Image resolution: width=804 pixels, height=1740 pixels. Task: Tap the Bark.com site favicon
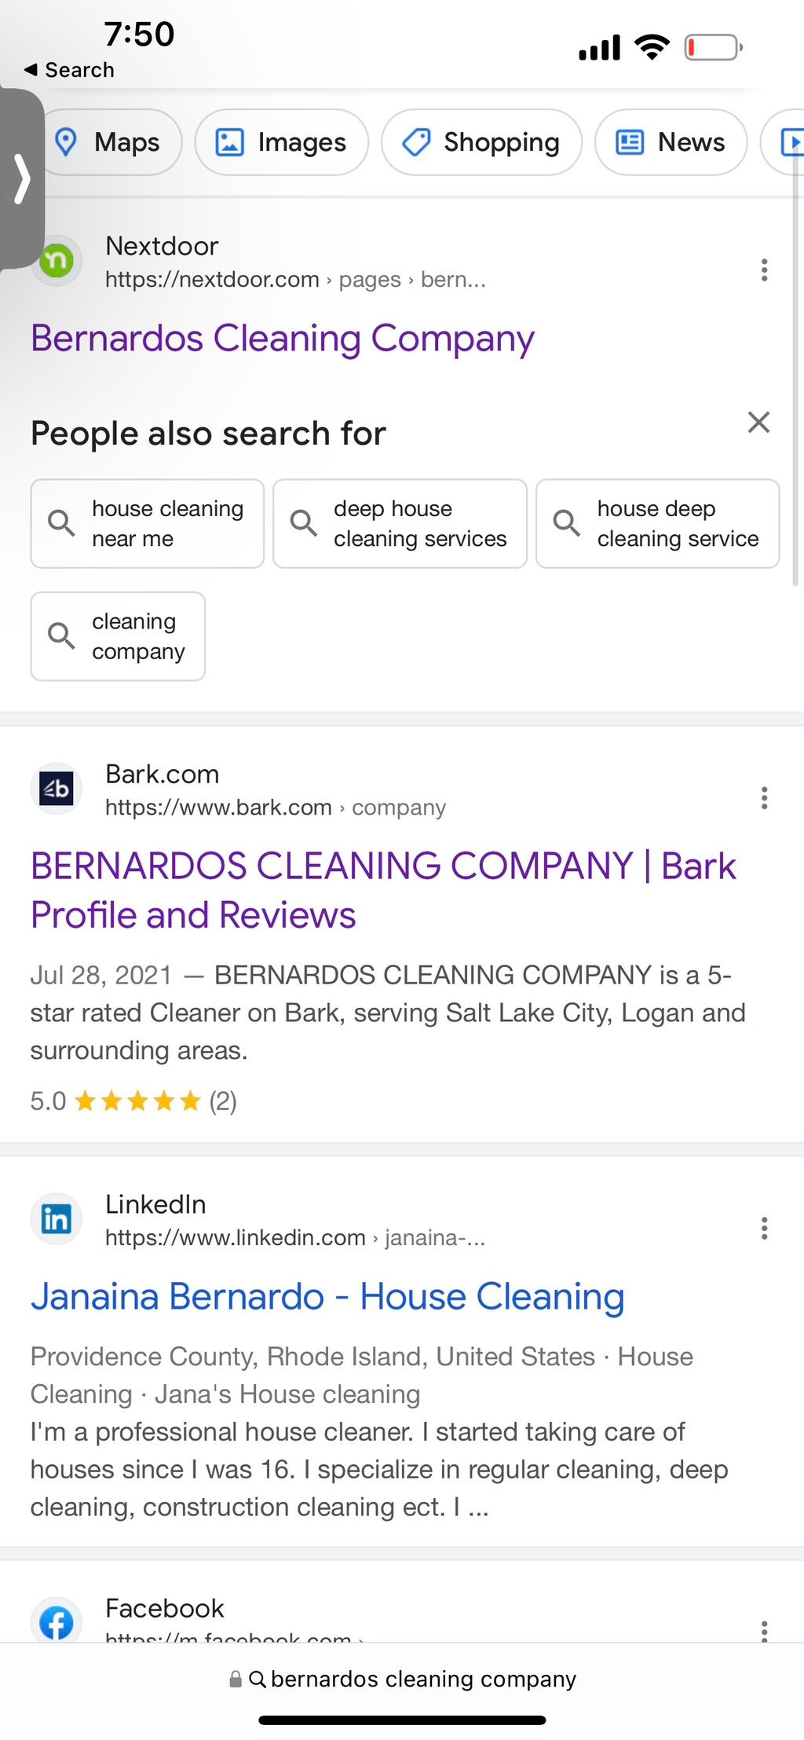57,789
